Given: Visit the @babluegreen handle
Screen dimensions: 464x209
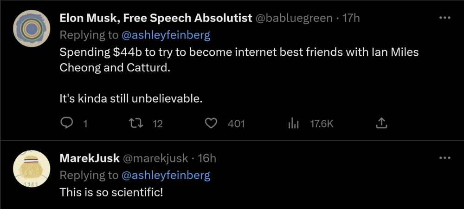Looking at the screenshot, I should [x=294, y=18].
